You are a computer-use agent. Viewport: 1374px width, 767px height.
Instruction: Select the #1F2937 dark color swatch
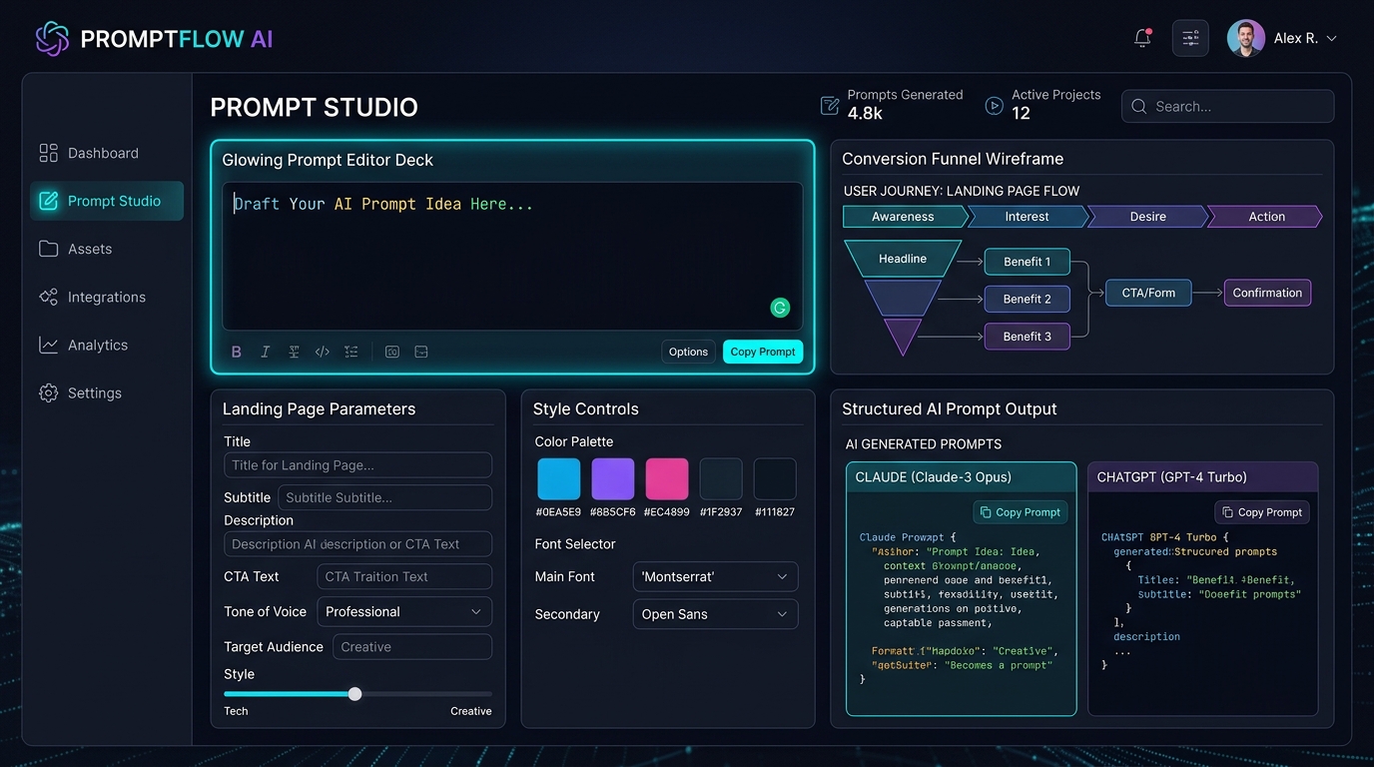pos(721,478)
